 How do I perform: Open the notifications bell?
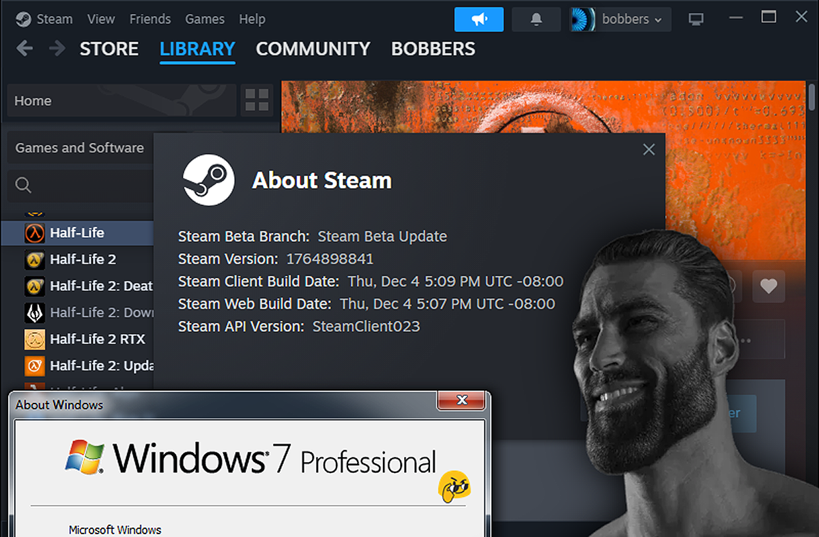(536, 19)
